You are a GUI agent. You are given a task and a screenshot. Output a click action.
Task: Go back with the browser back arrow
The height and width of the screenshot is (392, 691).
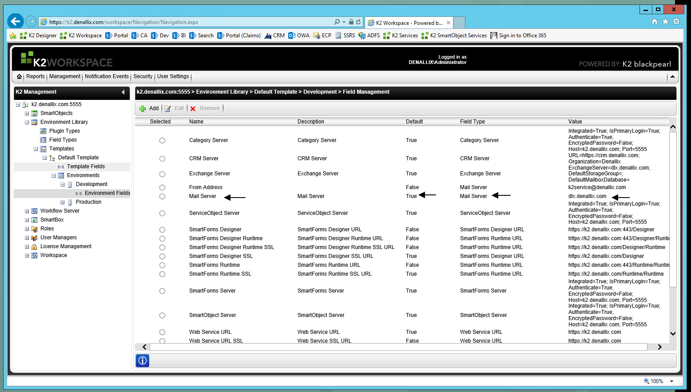[16, 21]
